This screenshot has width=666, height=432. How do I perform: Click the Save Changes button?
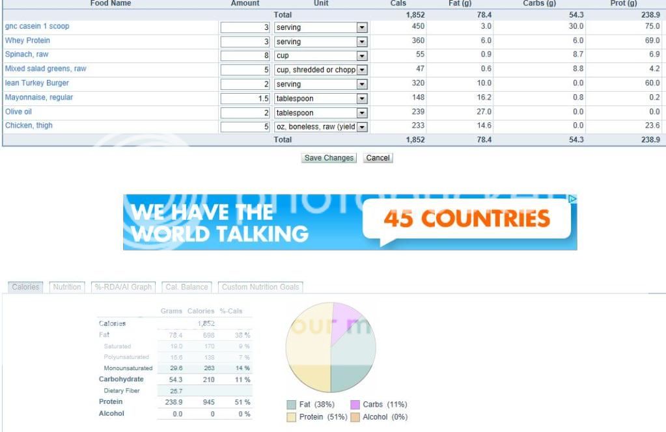[x=329, y=158]
